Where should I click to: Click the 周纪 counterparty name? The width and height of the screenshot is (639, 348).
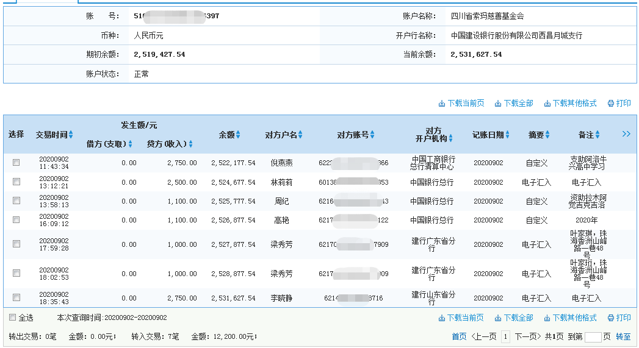(281, 201)
